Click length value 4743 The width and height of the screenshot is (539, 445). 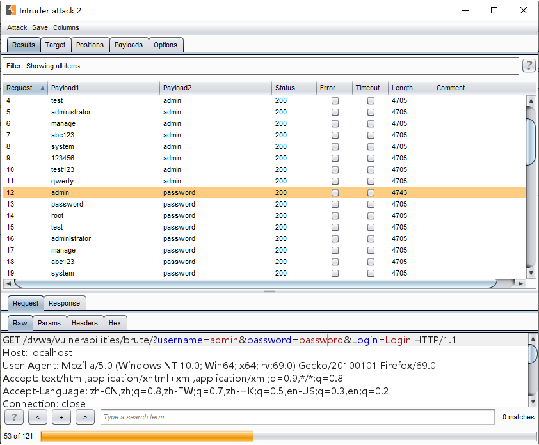pos(399,192)
